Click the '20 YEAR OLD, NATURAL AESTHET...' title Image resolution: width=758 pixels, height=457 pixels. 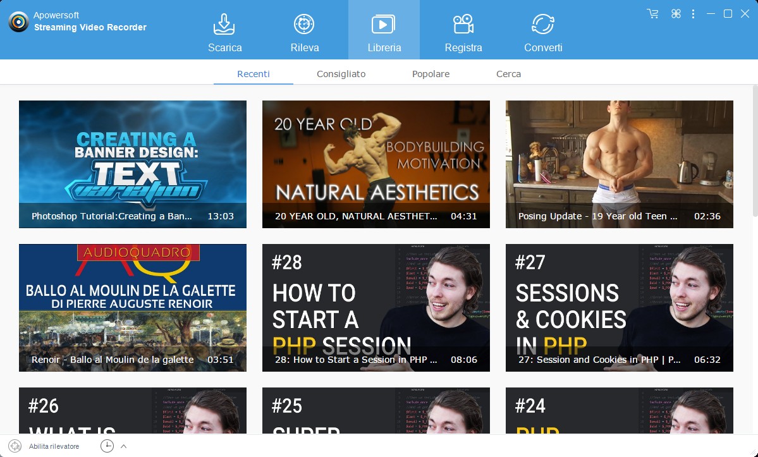coord(356,216)
